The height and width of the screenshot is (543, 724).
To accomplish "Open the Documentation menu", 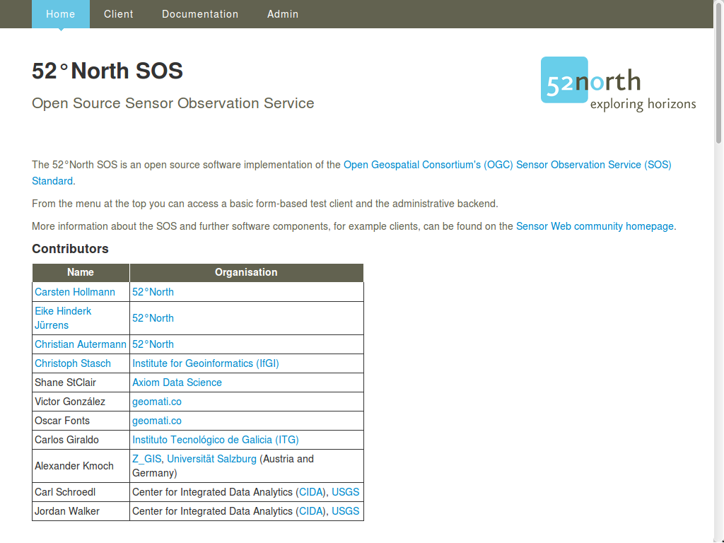I will point(200,14).
